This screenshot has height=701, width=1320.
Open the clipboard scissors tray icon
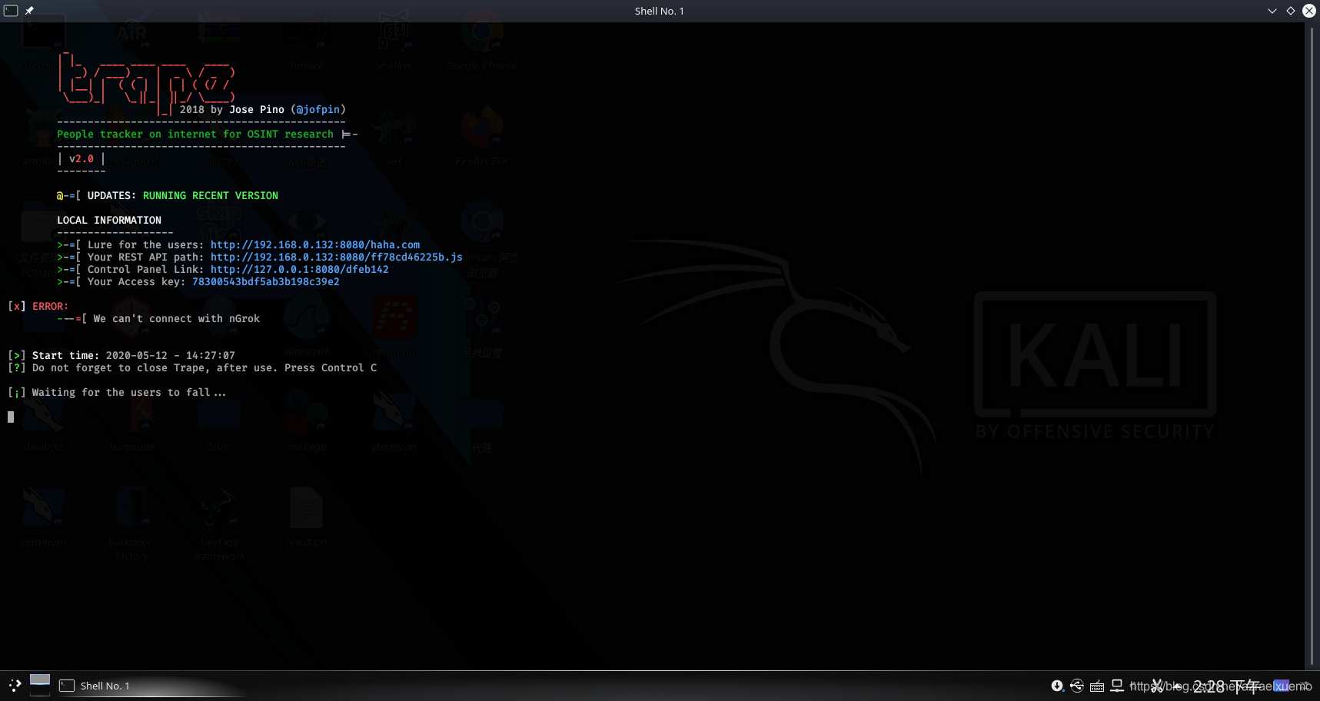1156,686
